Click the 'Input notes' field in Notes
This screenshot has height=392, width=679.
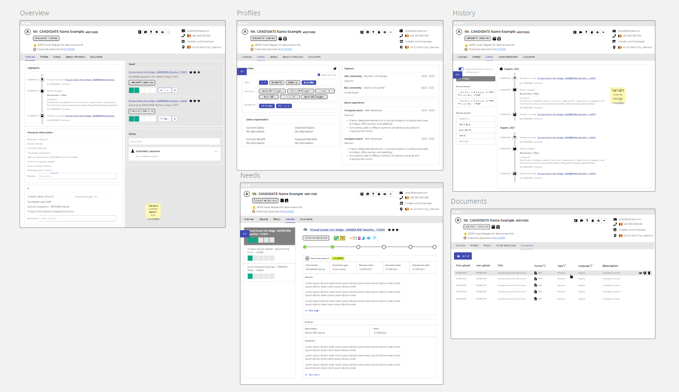pos(174,142)
